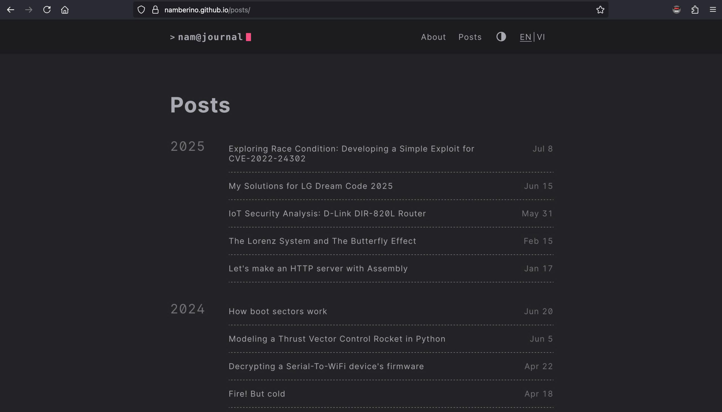Open the About page
This screenshot has height=412, width=722.
point(433,37)
